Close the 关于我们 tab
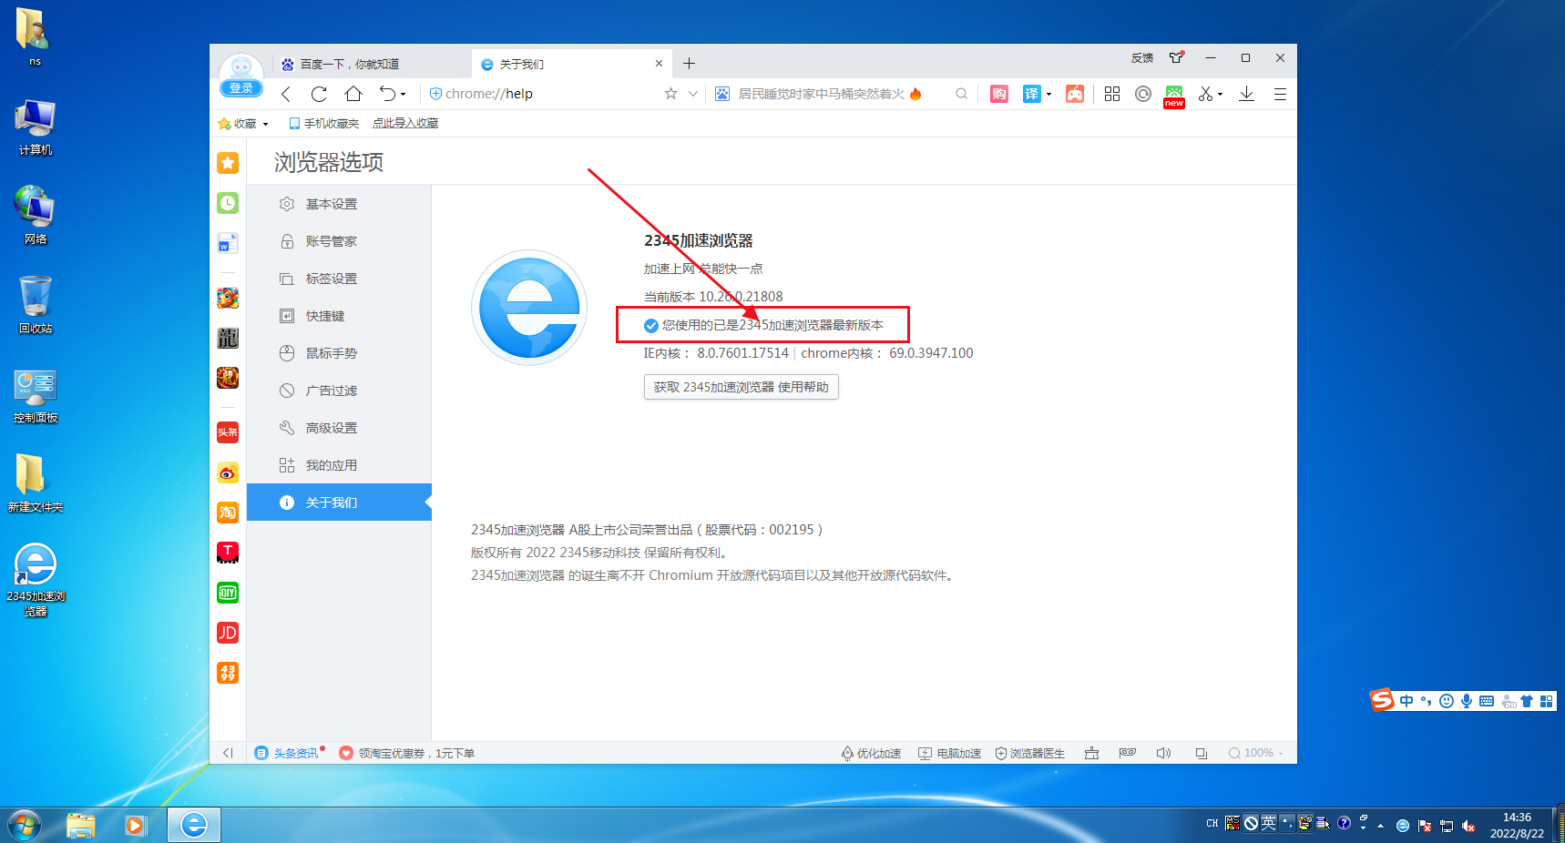The height and width of the screenshot is (843, 1565). 660,64
